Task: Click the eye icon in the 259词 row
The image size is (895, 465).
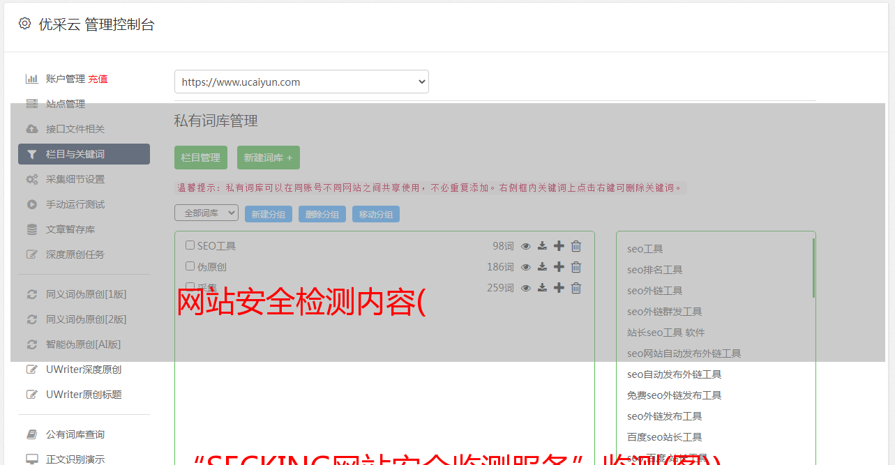Action: [x=526, y=288]
